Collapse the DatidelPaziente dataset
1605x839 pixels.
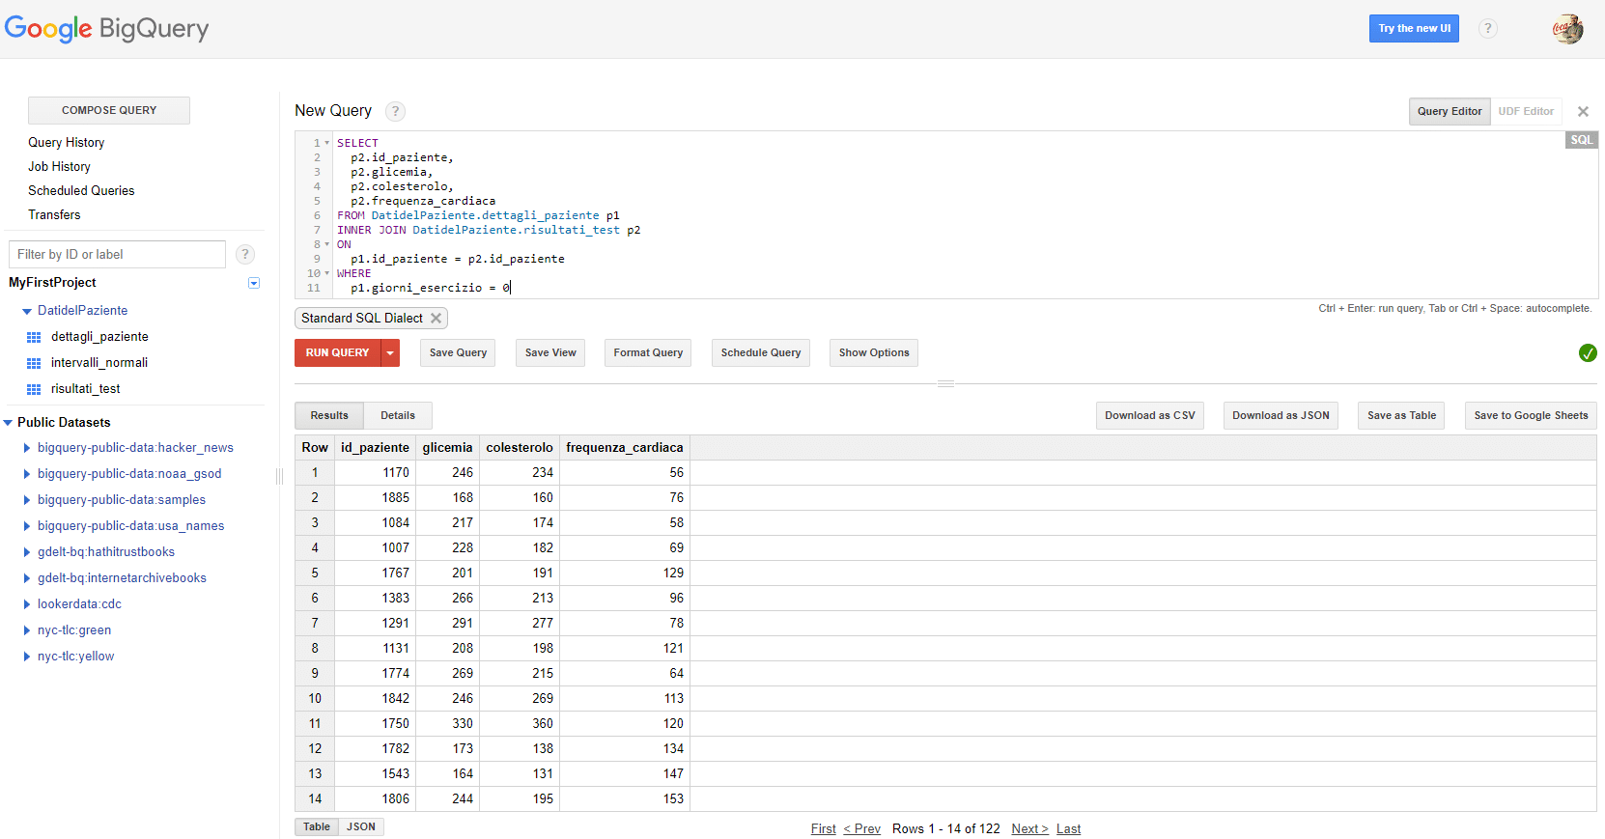point(27,311)
